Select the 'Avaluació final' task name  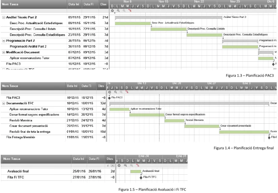18,171
